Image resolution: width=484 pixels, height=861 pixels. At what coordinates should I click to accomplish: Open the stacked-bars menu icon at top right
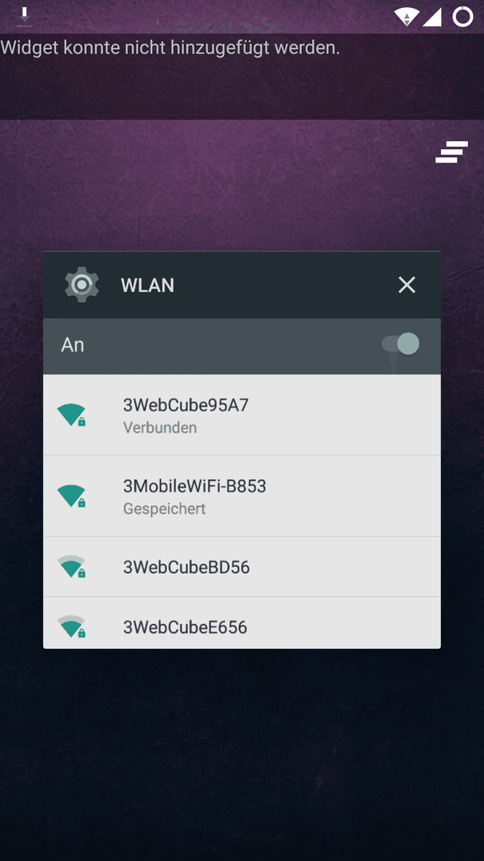click(451, 152)
